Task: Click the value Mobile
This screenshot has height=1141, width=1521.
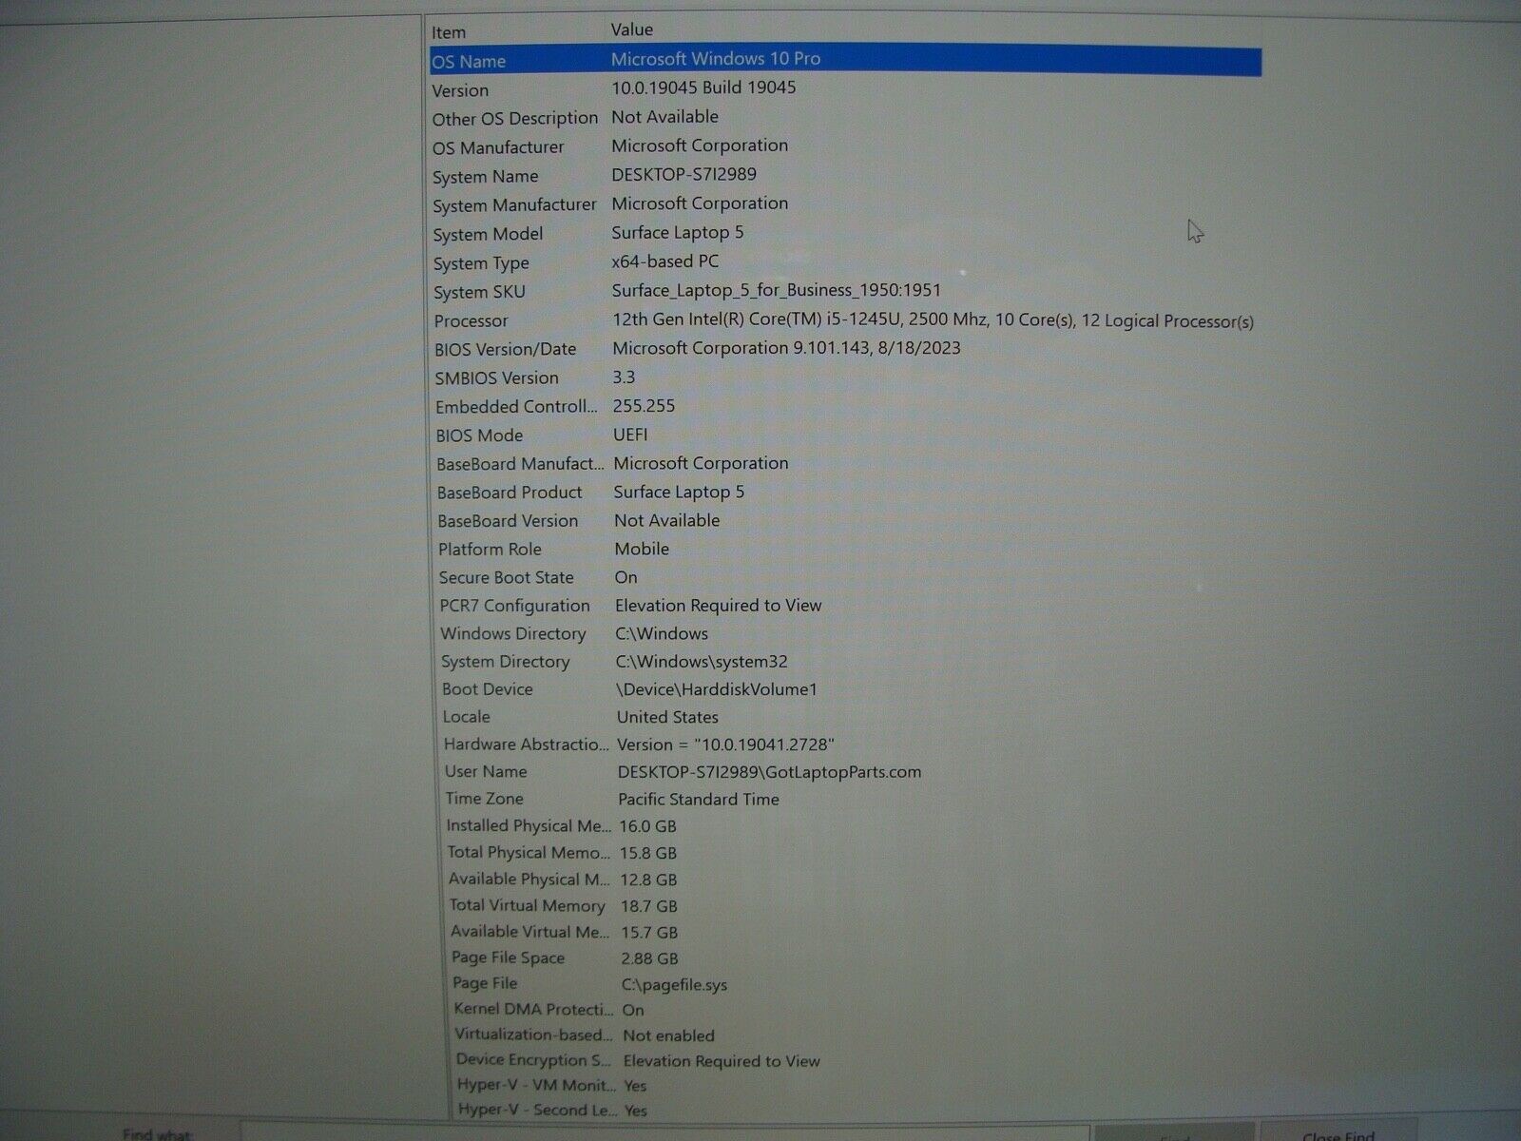Action: coord(642,549)
